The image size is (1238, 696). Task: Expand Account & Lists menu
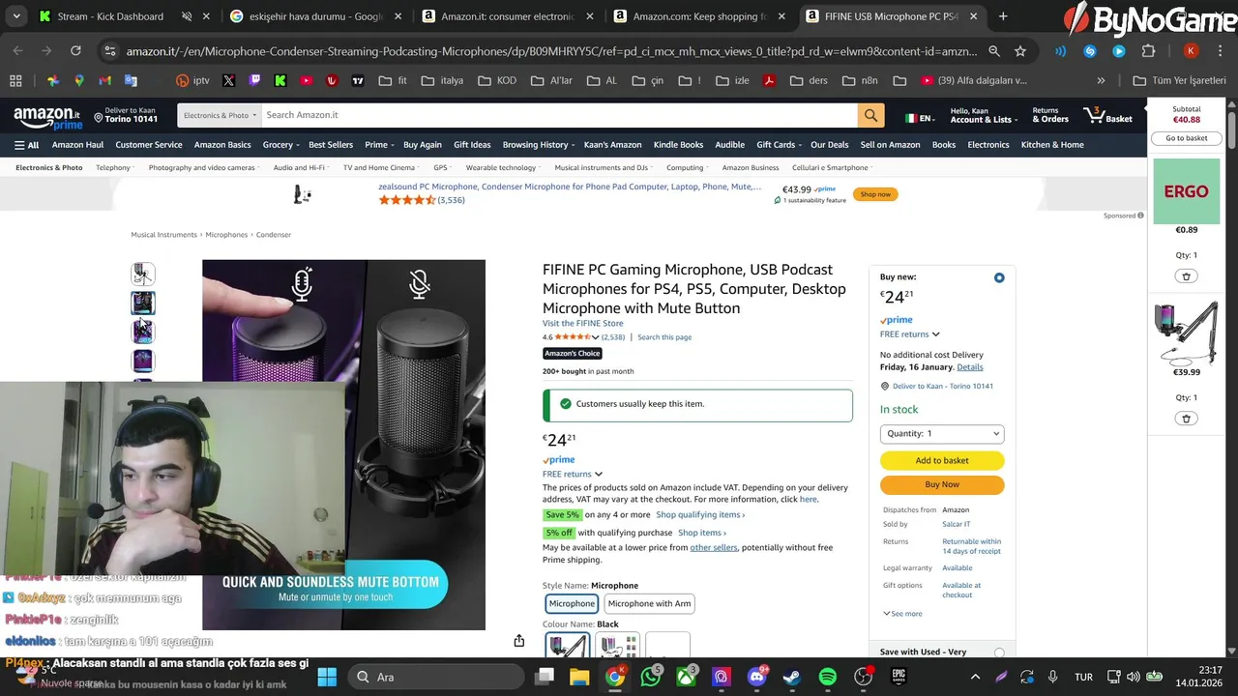(x=983, y=115)
